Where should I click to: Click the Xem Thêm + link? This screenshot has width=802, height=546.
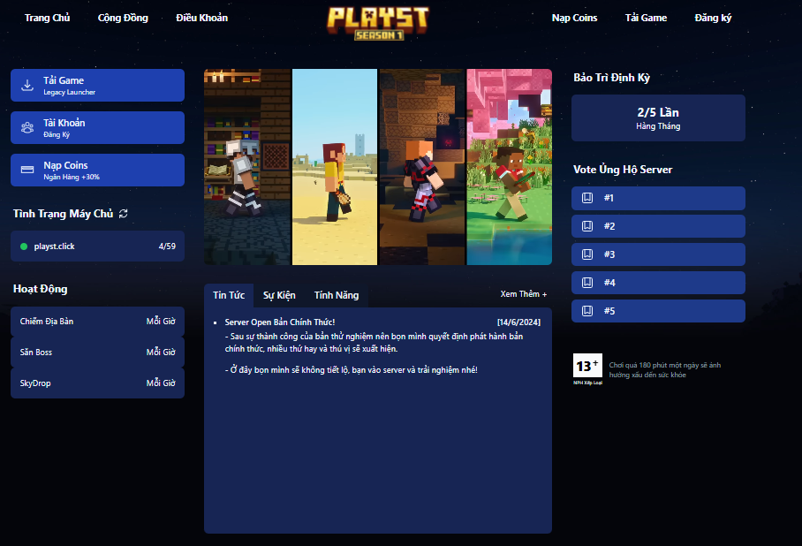[523, 293]
